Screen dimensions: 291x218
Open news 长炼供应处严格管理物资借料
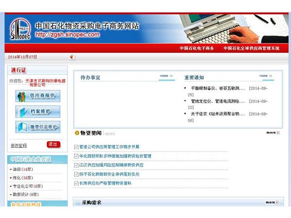[x=105, y=183]
